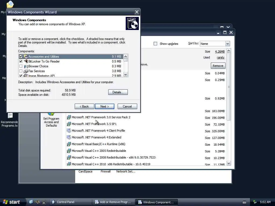Uncheck the Accessories and Utilities checkbox
The height and width of the screenshot is (206, 275).
(x=21, y=57)
